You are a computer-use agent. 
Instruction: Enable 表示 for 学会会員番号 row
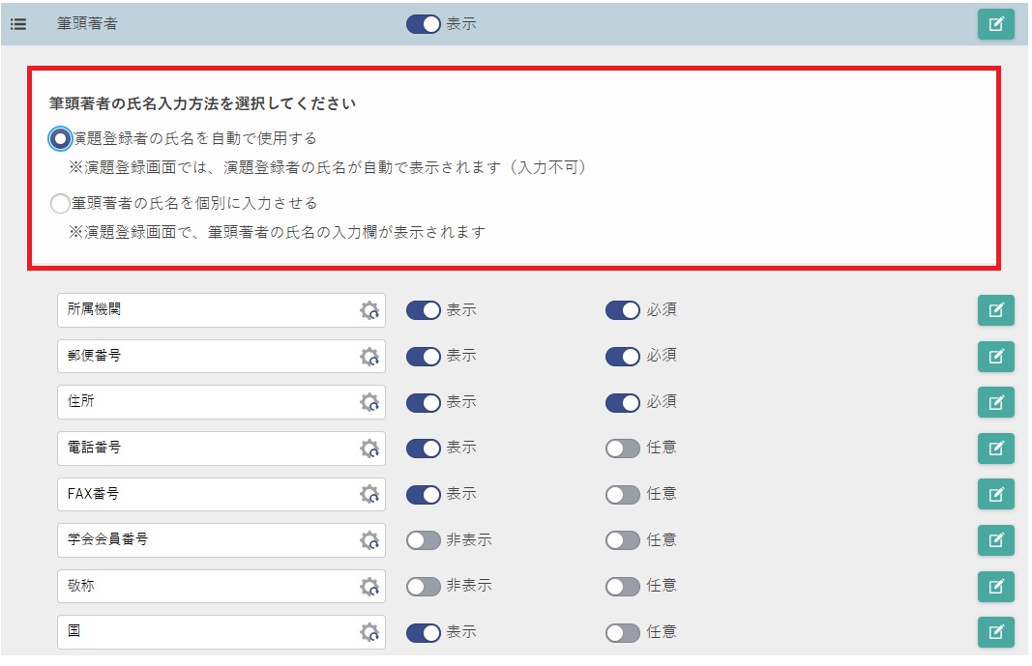coord(424,540)
